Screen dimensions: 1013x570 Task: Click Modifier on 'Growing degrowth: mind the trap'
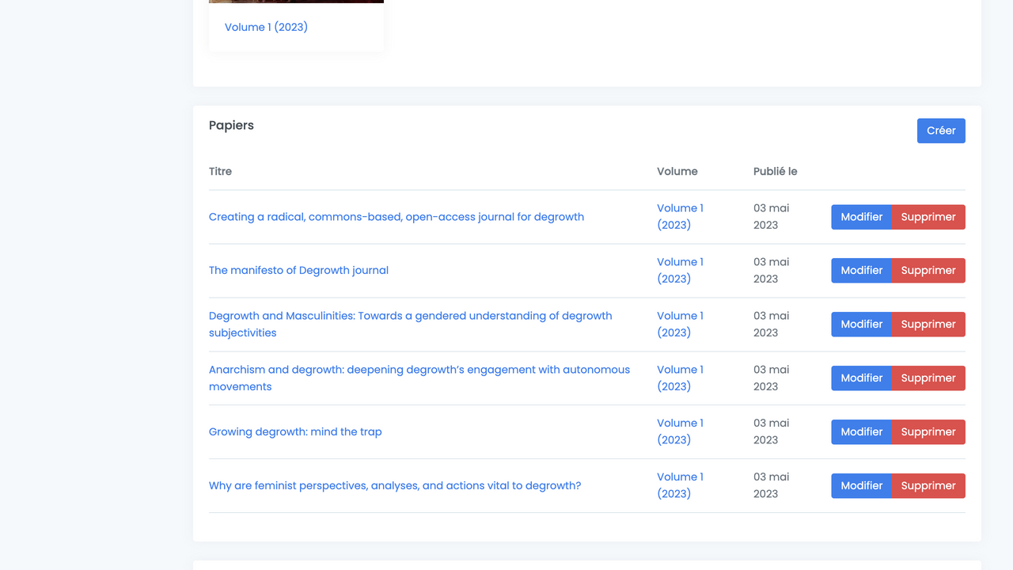point(861,432)
